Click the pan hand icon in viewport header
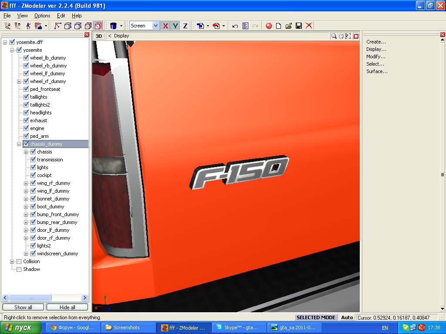Screen dimensions: 446x334 tap(341, 36)
